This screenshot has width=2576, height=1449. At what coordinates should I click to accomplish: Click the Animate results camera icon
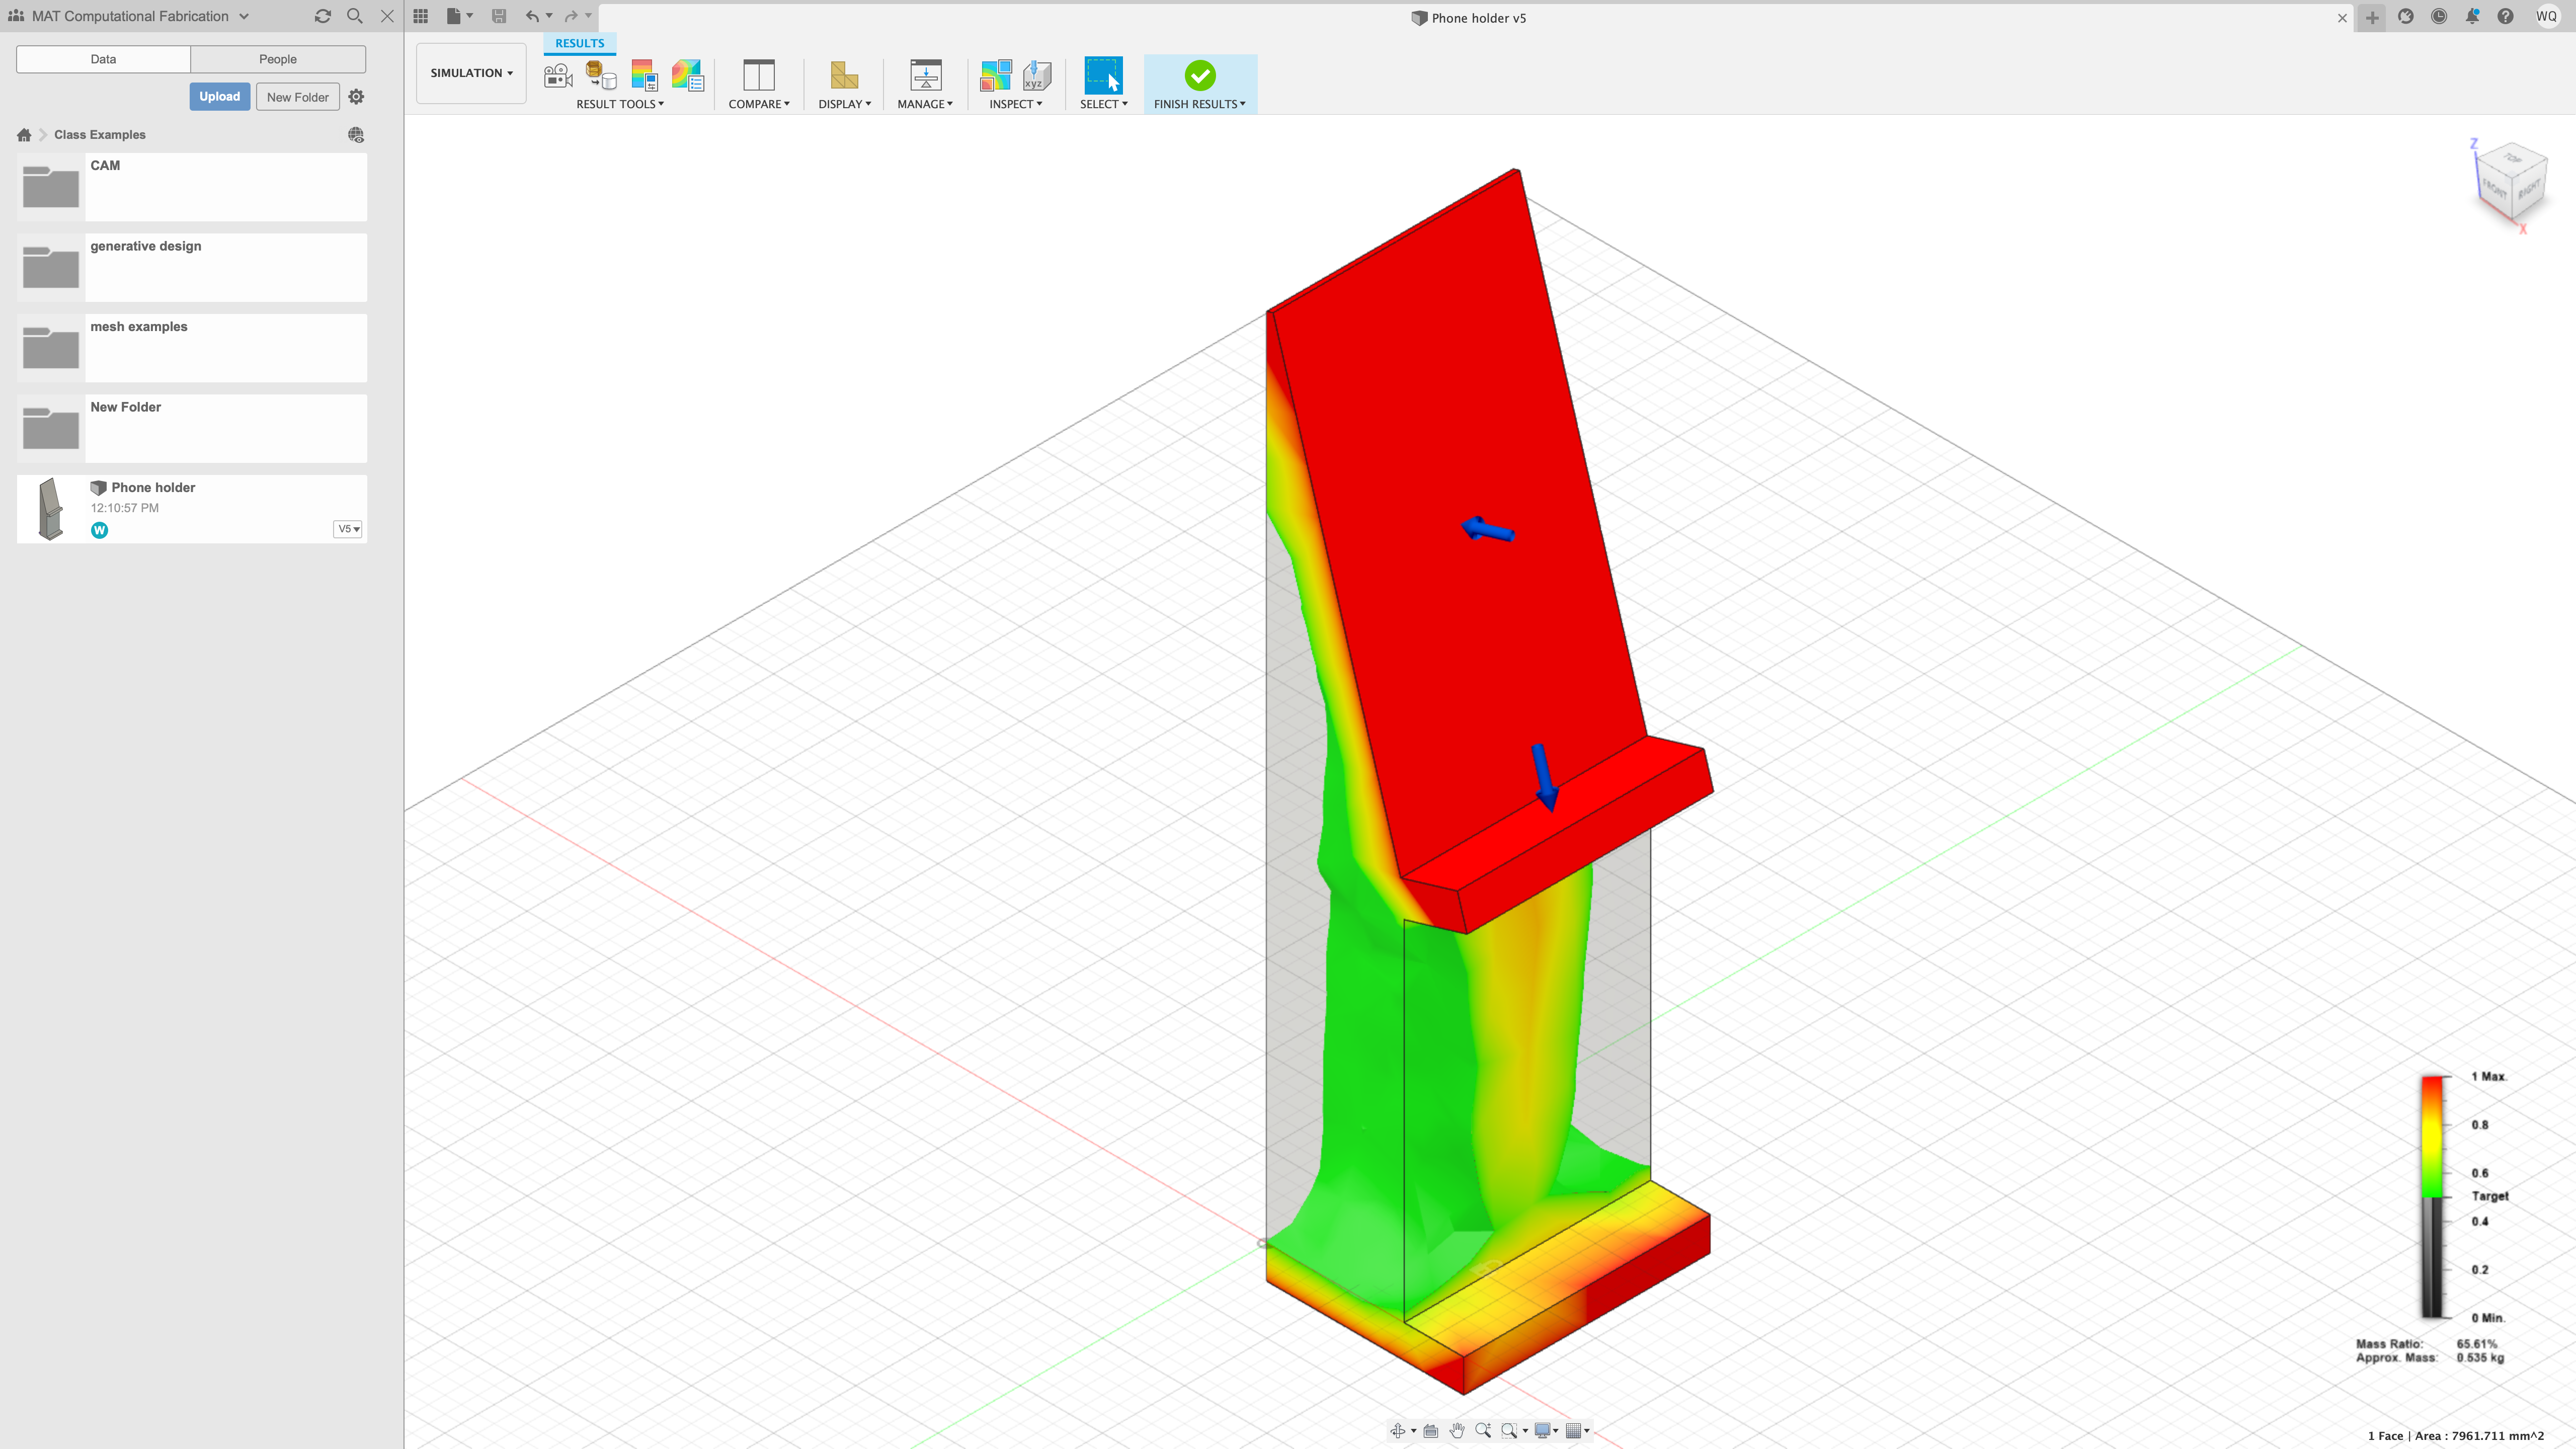(x=558, y=76)
